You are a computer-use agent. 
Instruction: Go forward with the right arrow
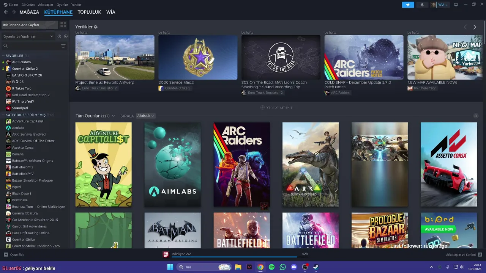click(x=14, y=12)
